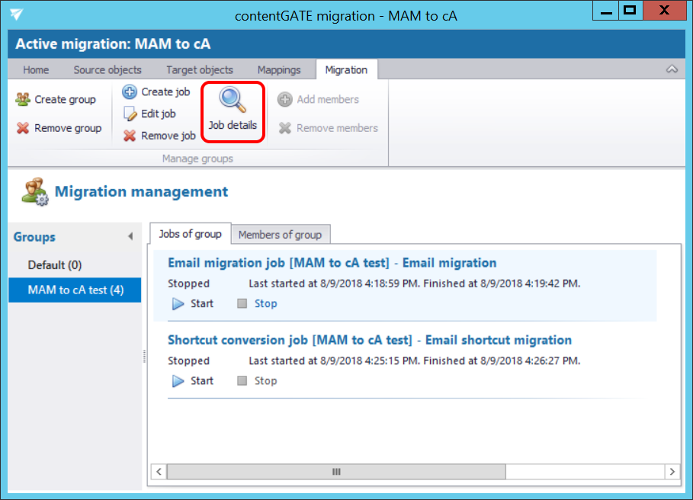The image size is (693, 500).
Task: Start the Shortcut conversion job
Action: [x=193, y=380]
